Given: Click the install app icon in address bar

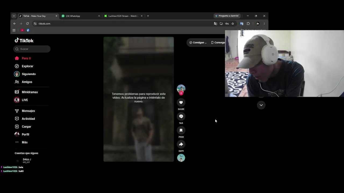Looking at the screenshot, I should [x=221, y=24].
